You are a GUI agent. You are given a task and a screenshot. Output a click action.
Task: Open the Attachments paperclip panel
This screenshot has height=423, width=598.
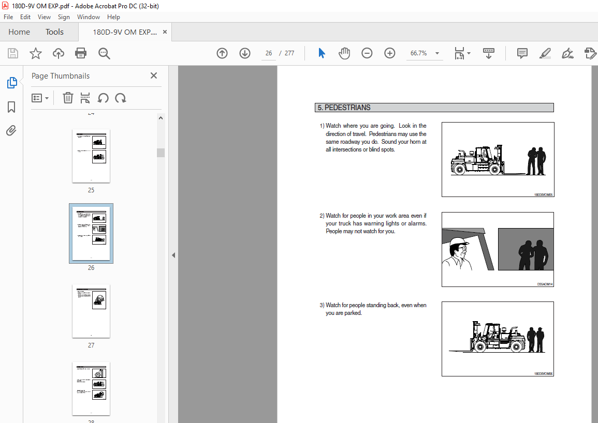(x=11, y=131)
